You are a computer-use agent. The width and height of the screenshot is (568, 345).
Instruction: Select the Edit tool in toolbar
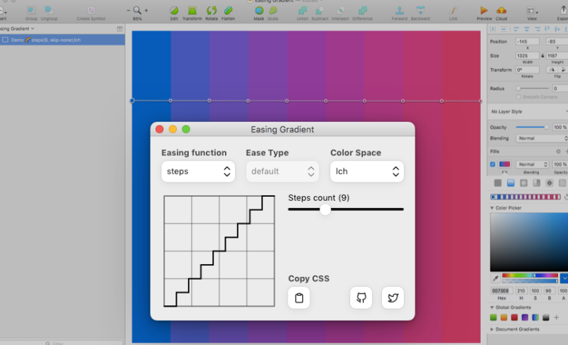click(174, 11)
